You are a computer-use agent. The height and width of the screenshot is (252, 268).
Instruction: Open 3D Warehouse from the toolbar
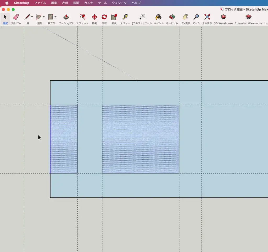click(223, 17)
